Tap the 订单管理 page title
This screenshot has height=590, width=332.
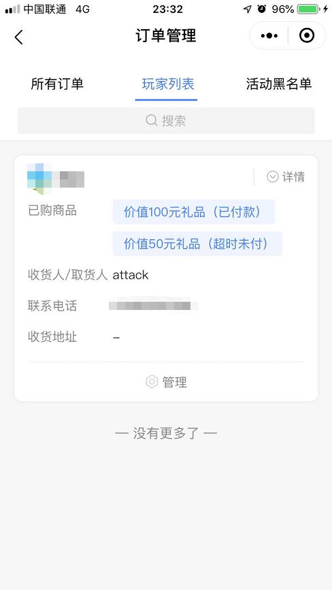tap(166, 36)
